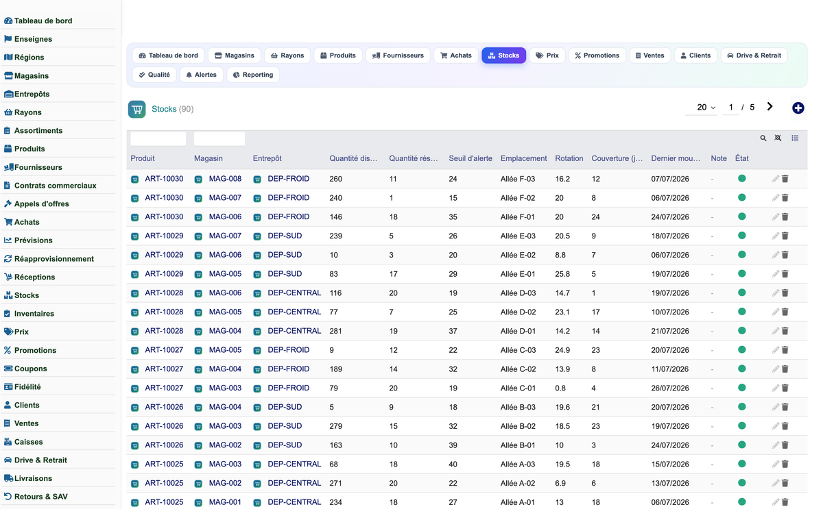Click the product icon next to ART-10029 MAG-007
Image resolution: width=823 pixels, height=509 pixels.
pos(135,236)
